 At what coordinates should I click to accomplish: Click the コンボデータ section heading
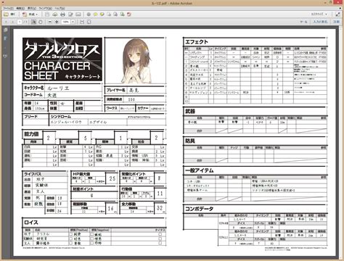(x=199, y=209)
